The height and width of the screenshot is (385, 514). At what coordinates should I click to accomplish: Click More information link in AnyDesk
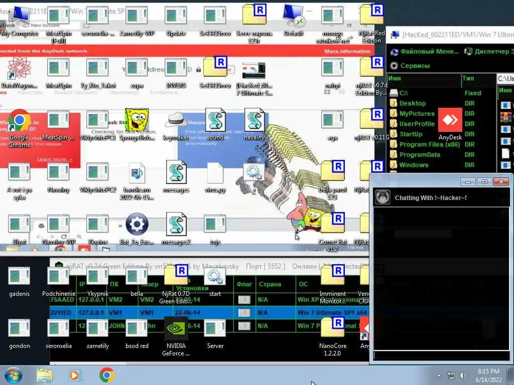click(x=347, y=51)
